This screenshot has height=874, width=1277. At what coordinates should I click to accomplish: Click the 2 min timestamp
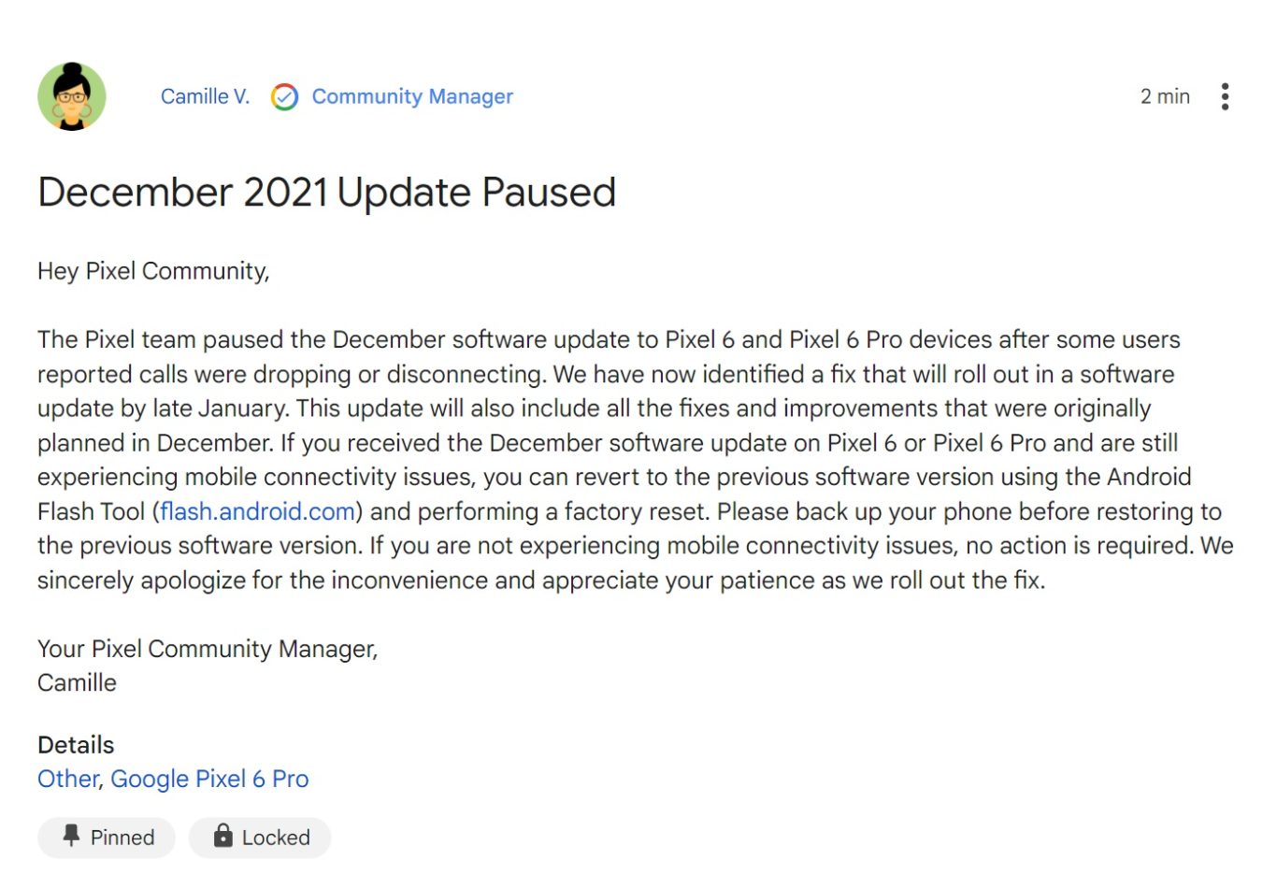pyautogui.click(x=1165, y=96)
